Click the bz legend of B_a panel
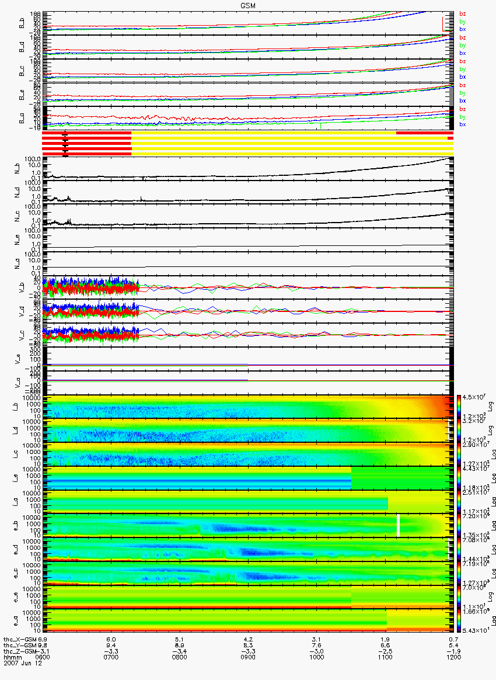The width and height of the screenshot is (496, 680). click(462, 109)
